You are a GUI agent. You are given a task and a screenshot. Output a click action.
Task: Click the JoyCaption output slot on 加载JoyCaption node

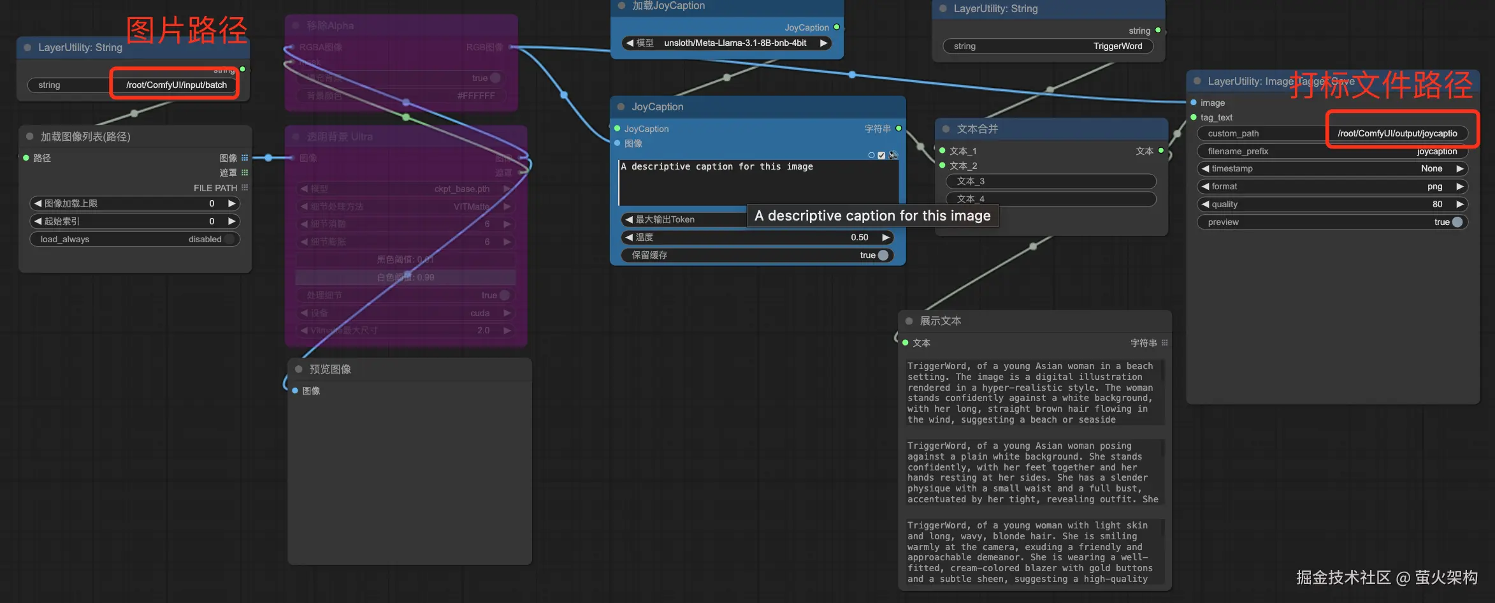pos(837,27)
